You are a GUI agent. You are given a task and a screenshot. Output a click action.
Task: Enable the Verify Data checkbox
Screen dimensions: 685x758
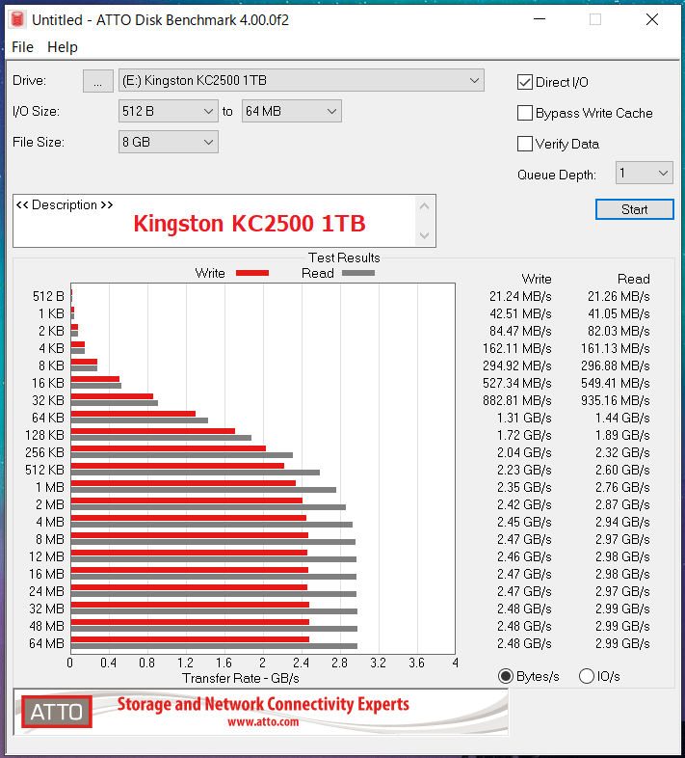point(525,144)
